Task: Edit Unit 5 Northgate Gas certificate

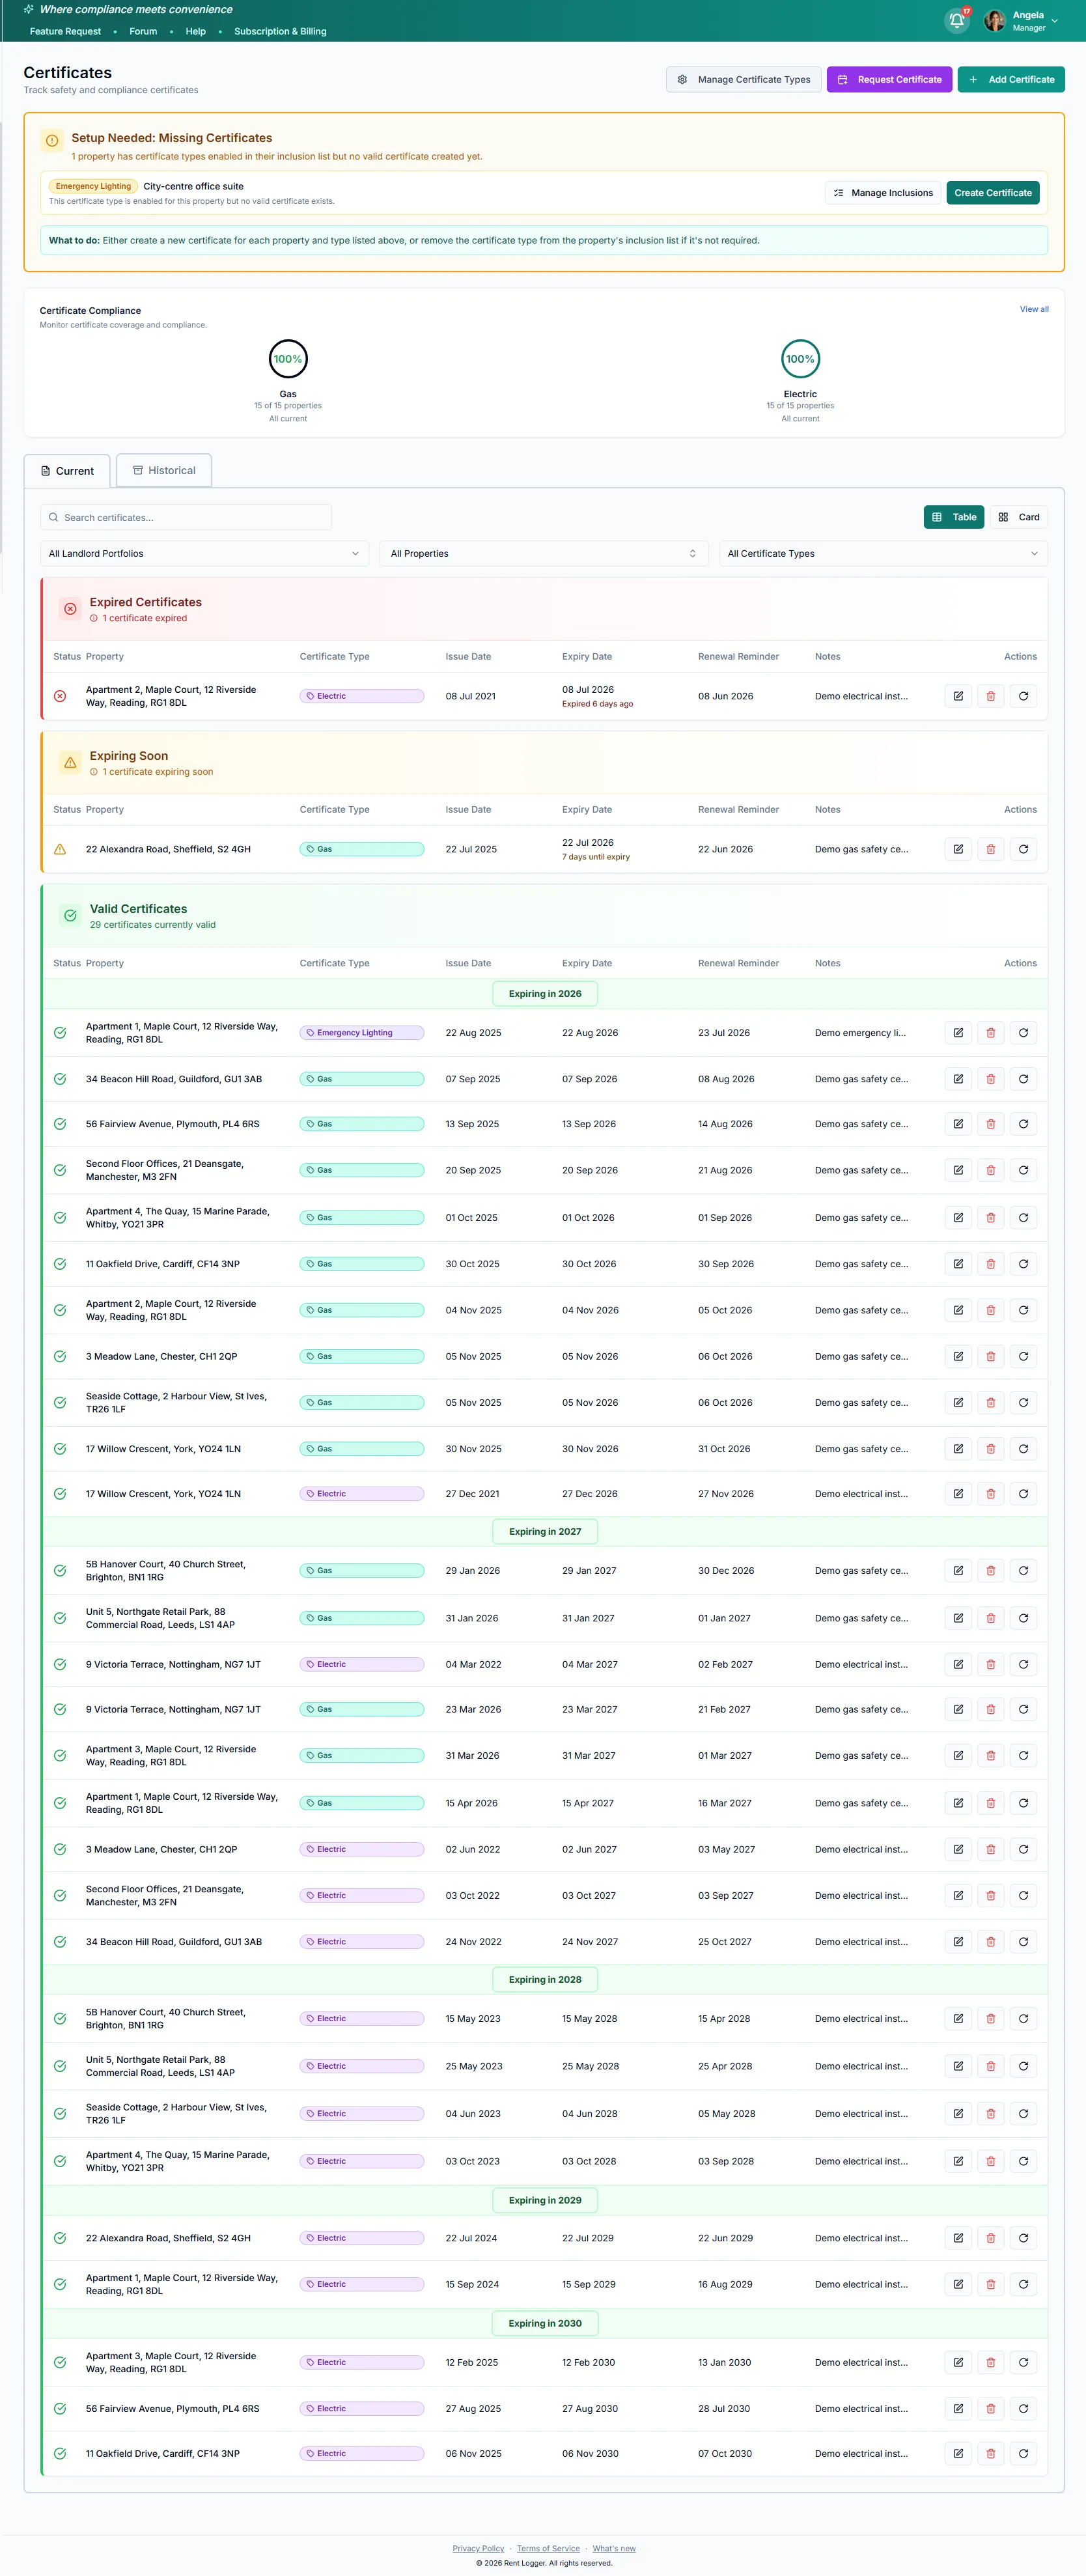Action: [x=958, y=1618]
